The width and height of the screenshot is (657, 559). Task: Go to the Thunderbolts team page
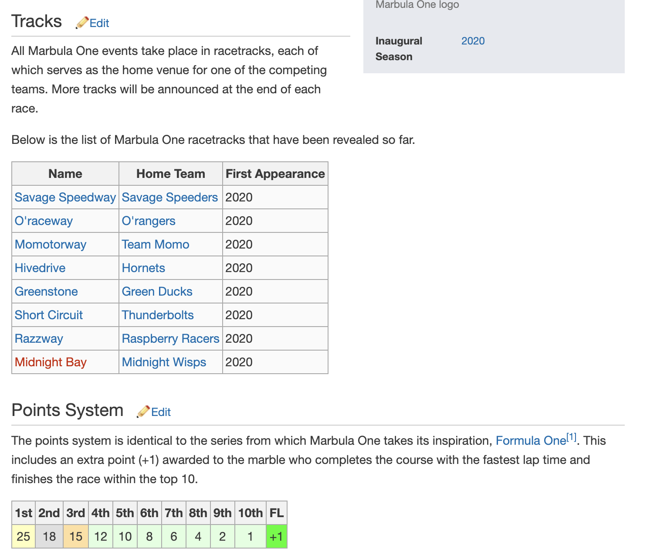(x=158, y=315)
